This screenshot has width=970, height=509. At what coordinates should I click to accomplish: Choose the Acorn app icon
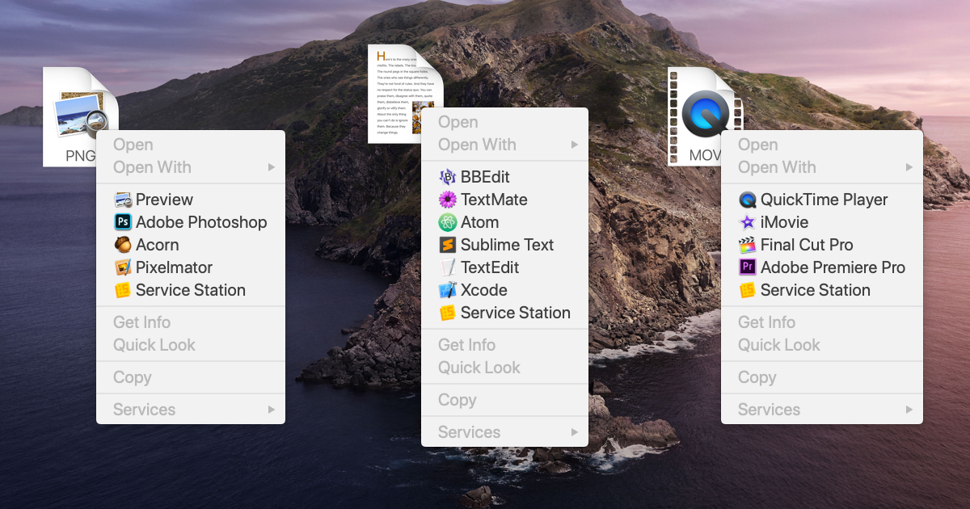tap(123, 245)
